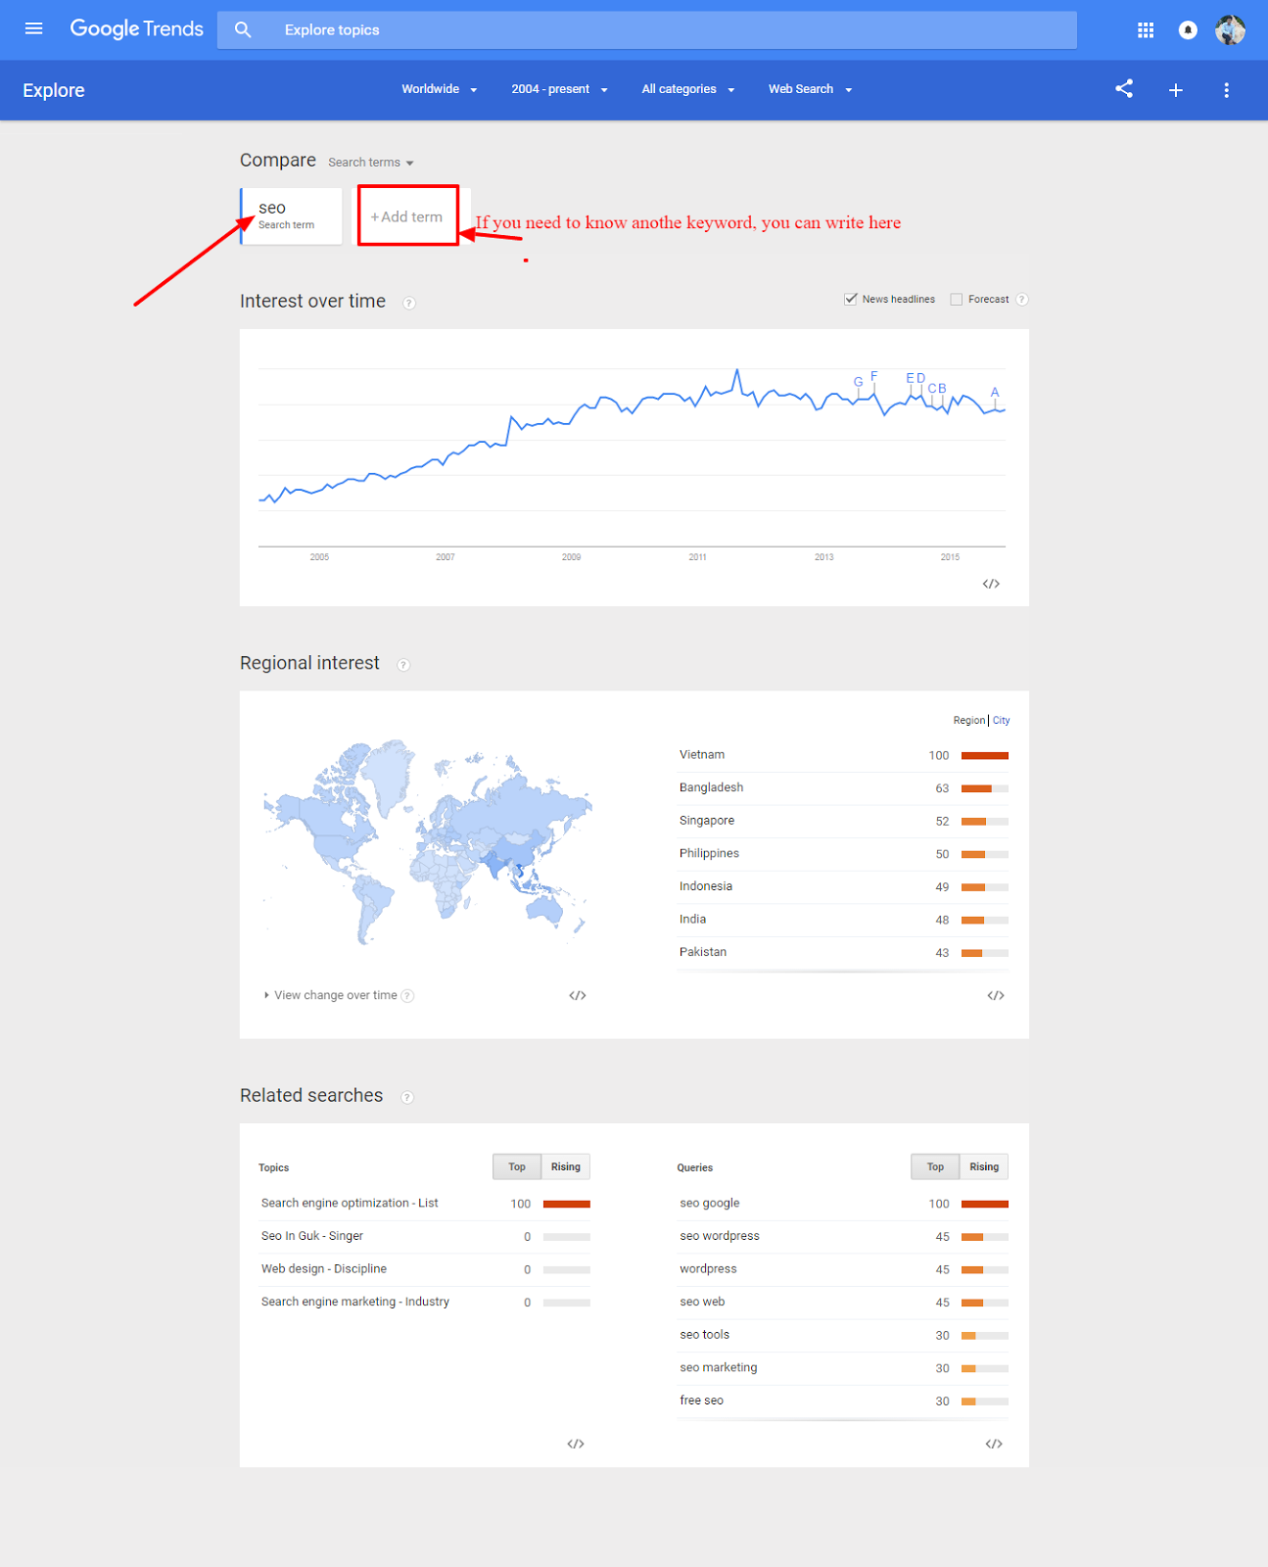The height and width of the screenshot is (1567, 1268).
Task: Click the Explore page title
Action: (x=54, y=90)
